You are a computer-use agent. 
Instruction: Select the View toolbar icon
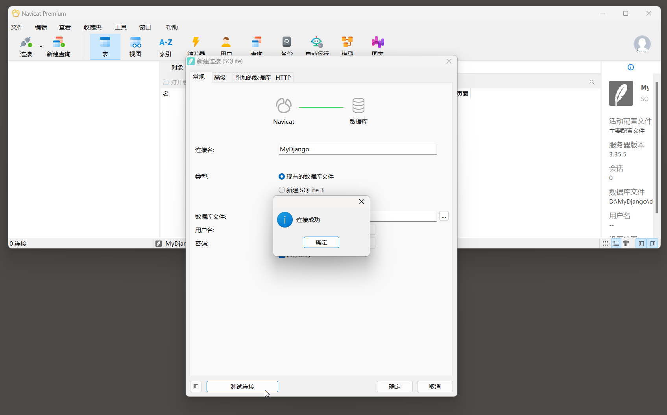pyautogui.click(x=135, y=42)
